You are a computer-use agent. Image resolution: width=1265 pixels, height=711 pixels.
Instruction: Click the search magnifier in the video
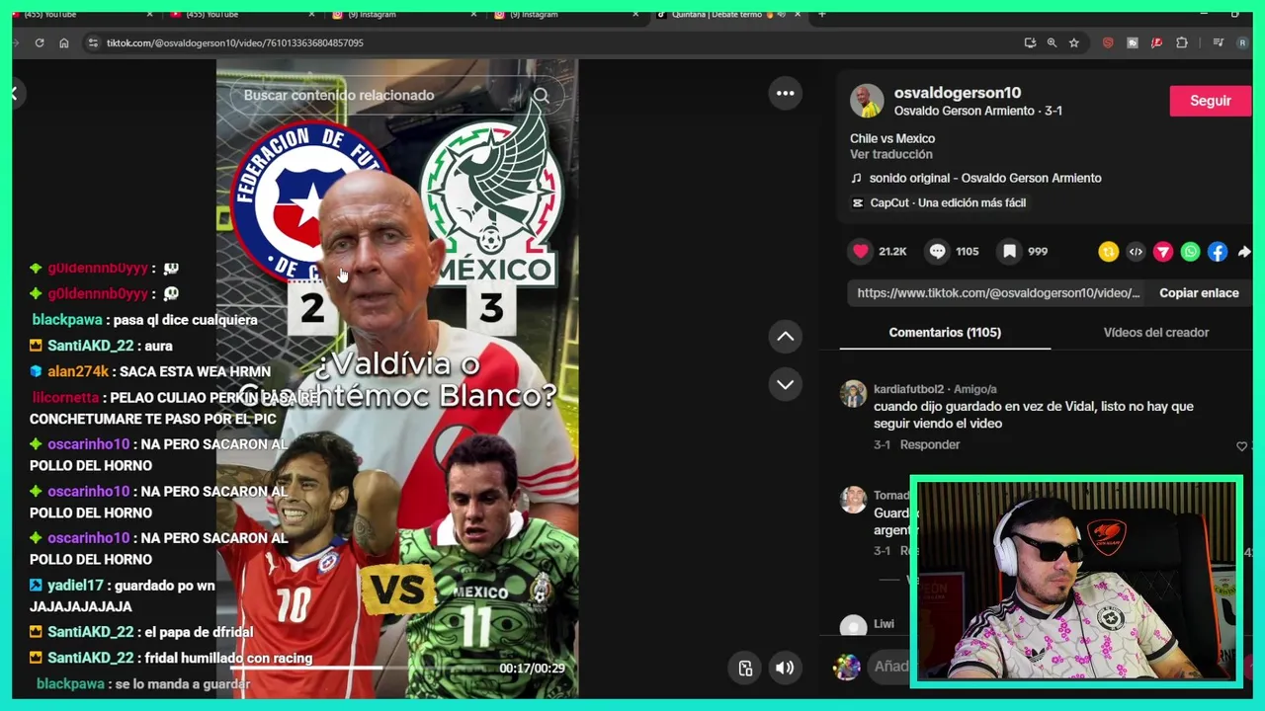tap(541, 96)
